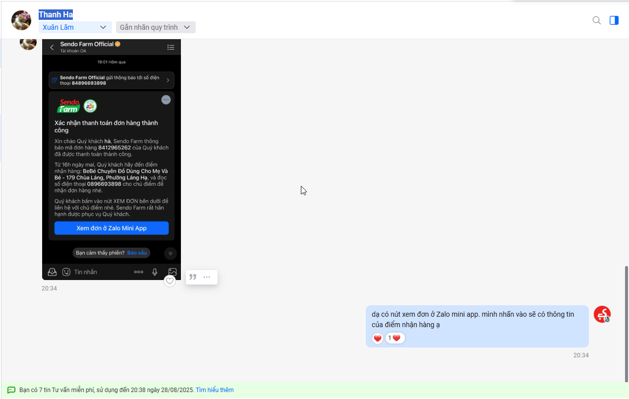Quote-reply to the screenshot message

[193, 277]
